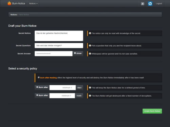Focus the Secret Answer password field
The width and height of the screenshot is (170, 127).
point(53,54)
